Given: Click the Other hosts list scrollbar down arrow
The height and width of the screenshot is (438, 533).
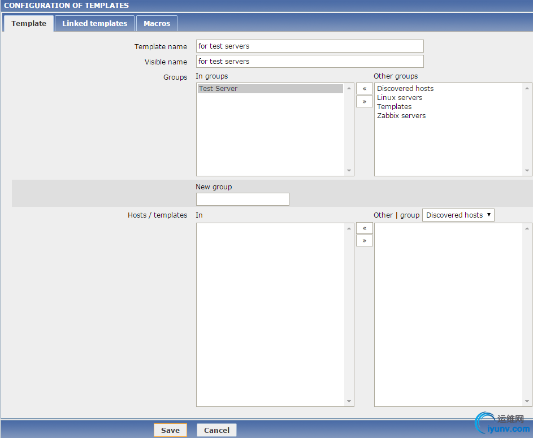Looking at the screenshot, I should coord(527,401).
